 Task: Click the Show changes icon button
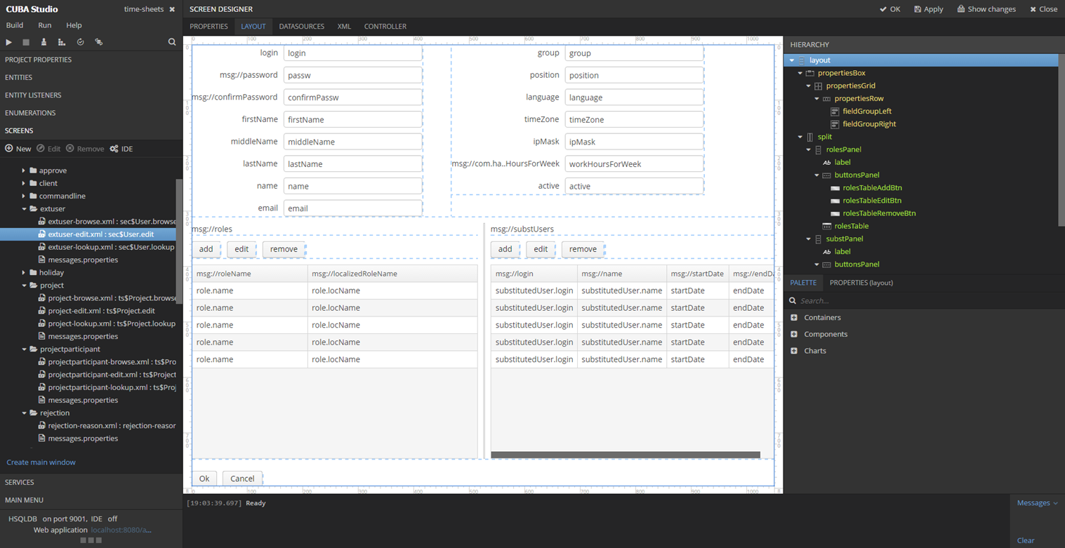[x=961, y=9]
